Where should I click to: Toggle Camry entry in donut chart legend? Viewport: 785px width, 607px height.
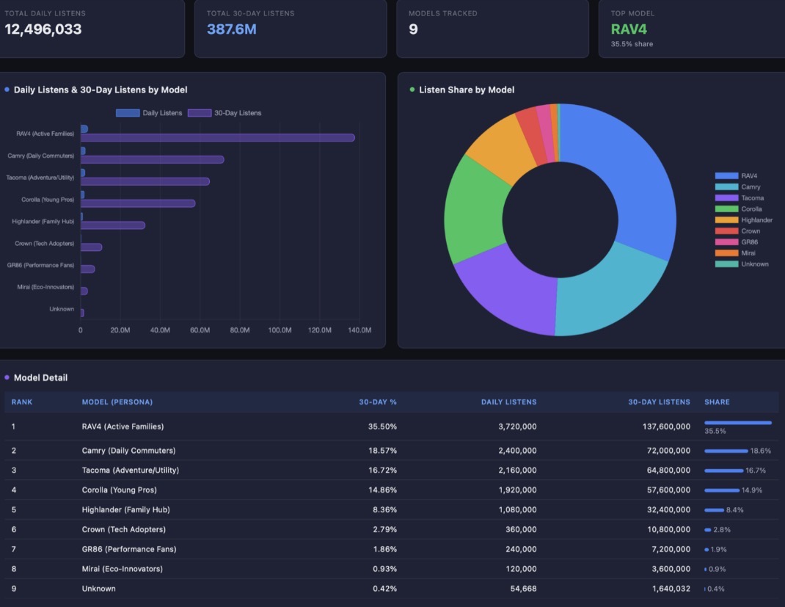click(x=737, y=187)
